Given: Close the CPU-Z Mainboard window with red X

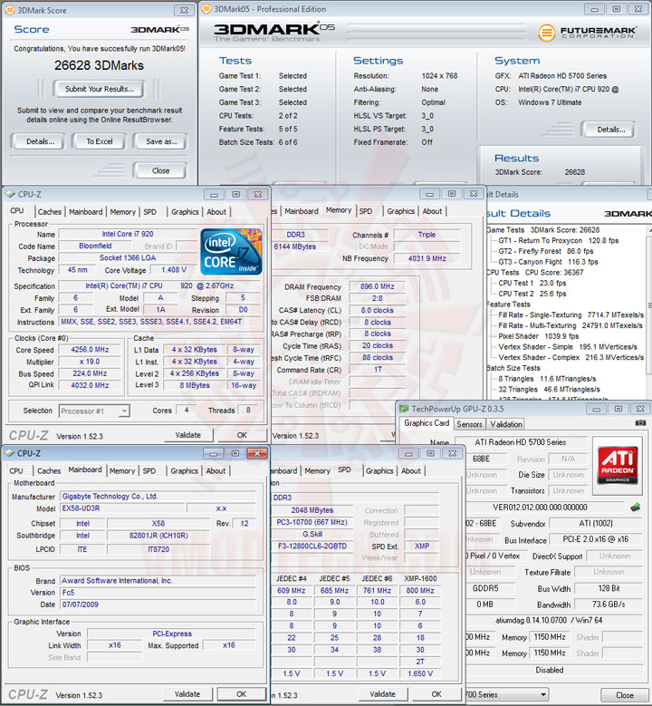Looking at the screenshot, I should tap(257, 453).
